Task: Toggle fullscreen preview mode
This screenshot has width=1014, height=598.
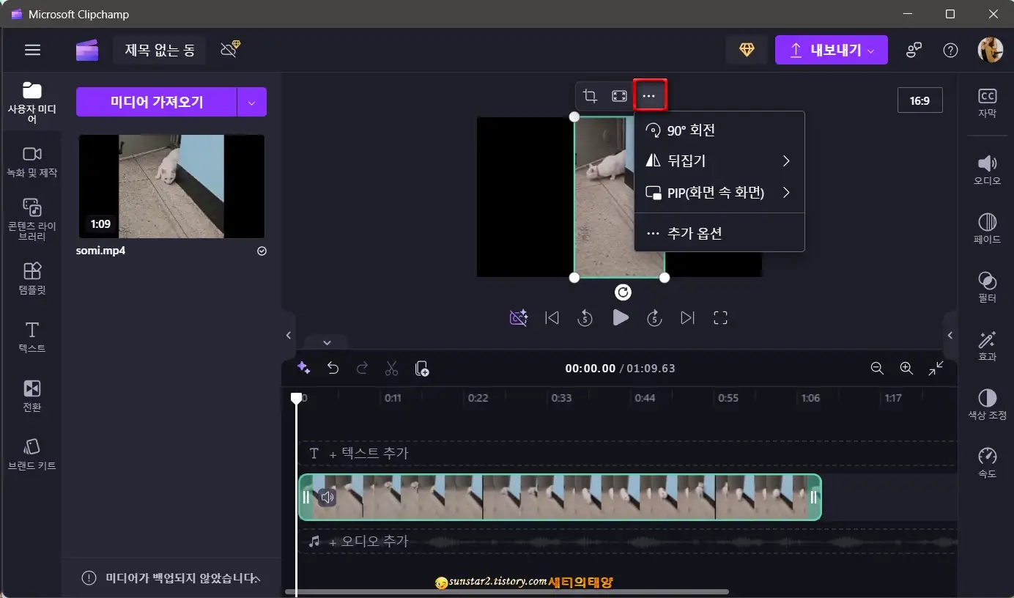Action: pyautogui.click(x=720, y=317)
